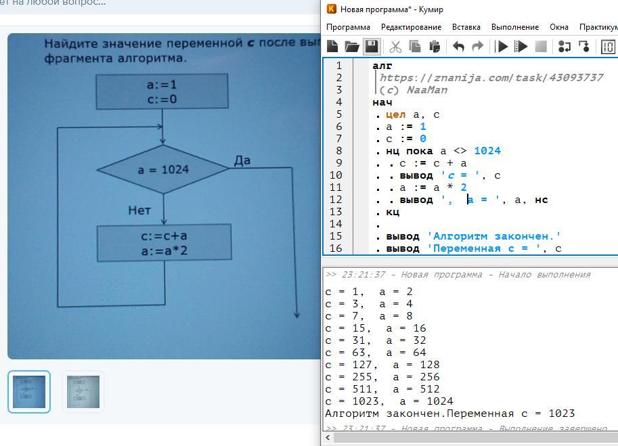Cut selection using the scissors icon
Screen dimensions: 618x446
(x=395, y=47)
